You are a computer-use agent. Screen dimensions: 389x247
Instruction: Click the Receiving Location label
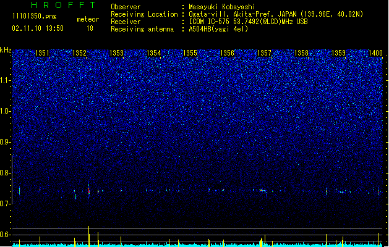[x=144, y=14]
